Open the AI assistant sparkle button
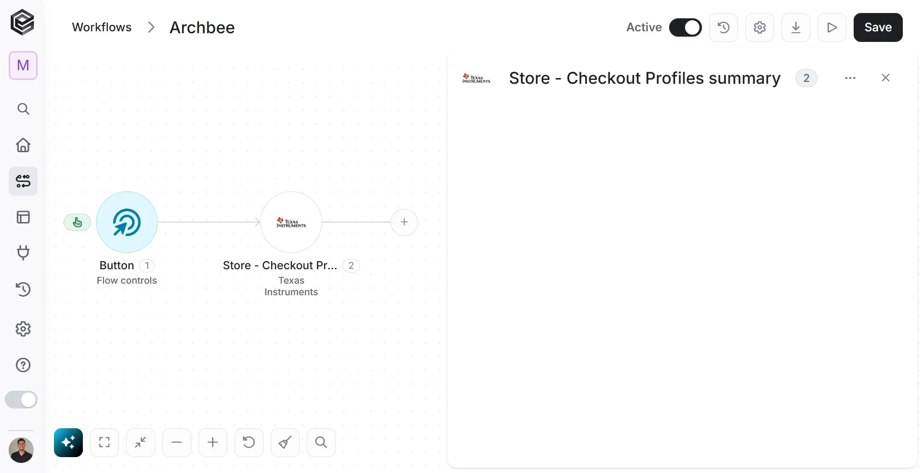Screen dimensions: 924x473 coord(68,442)
